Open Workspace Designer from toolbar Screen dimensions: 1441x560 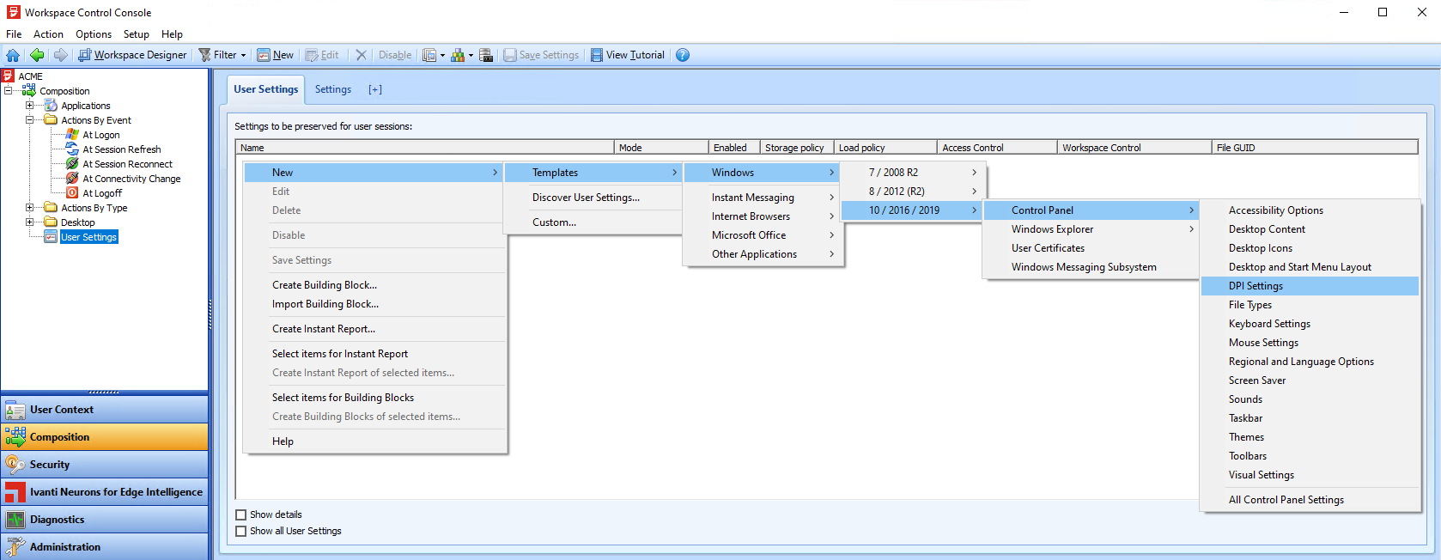point(132,55)
